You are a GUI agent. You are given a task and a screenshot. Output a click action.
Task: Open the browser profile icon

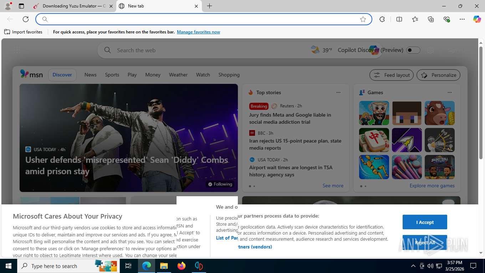tap(7, 6)
